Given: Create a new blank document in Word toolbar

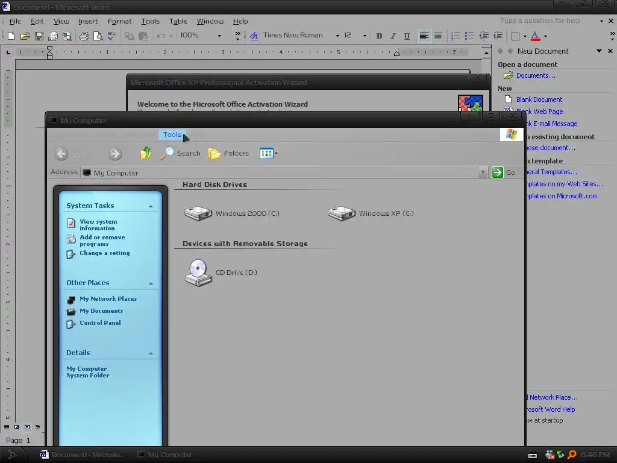Looking at the screenshot, I should (x=11, y=36).
